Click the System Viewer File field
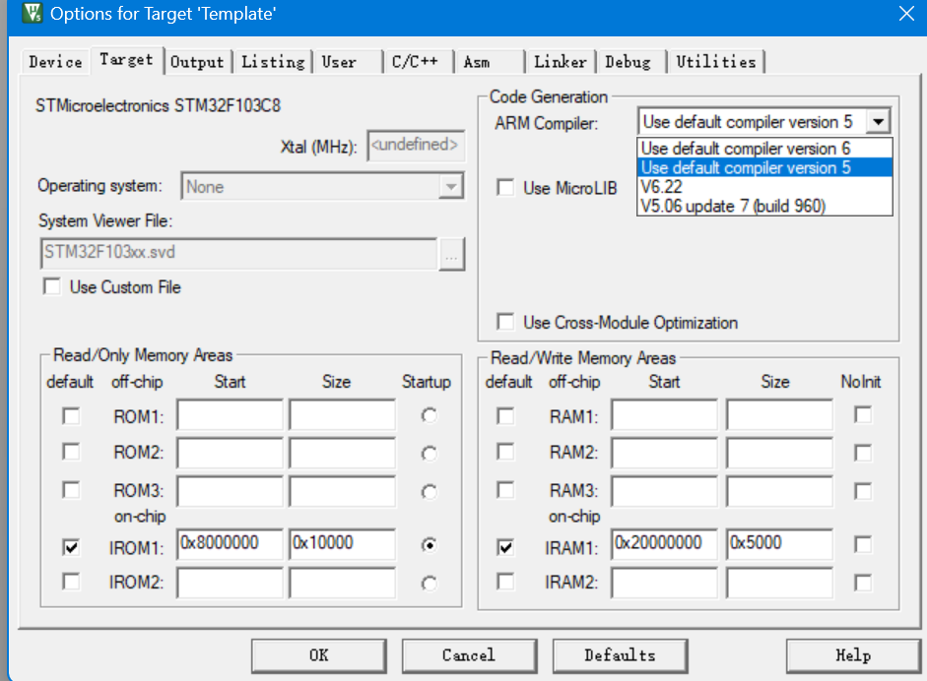Image resolution: width=927 pixels, height=681 pixels. coord(238,253)
